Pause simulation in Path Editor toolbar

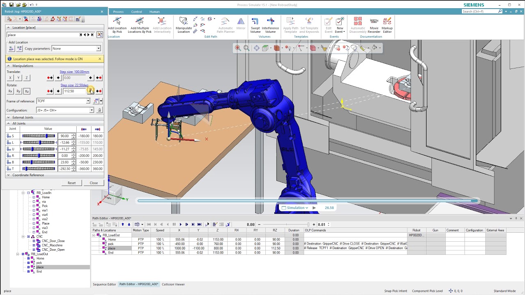pos(174,225)
